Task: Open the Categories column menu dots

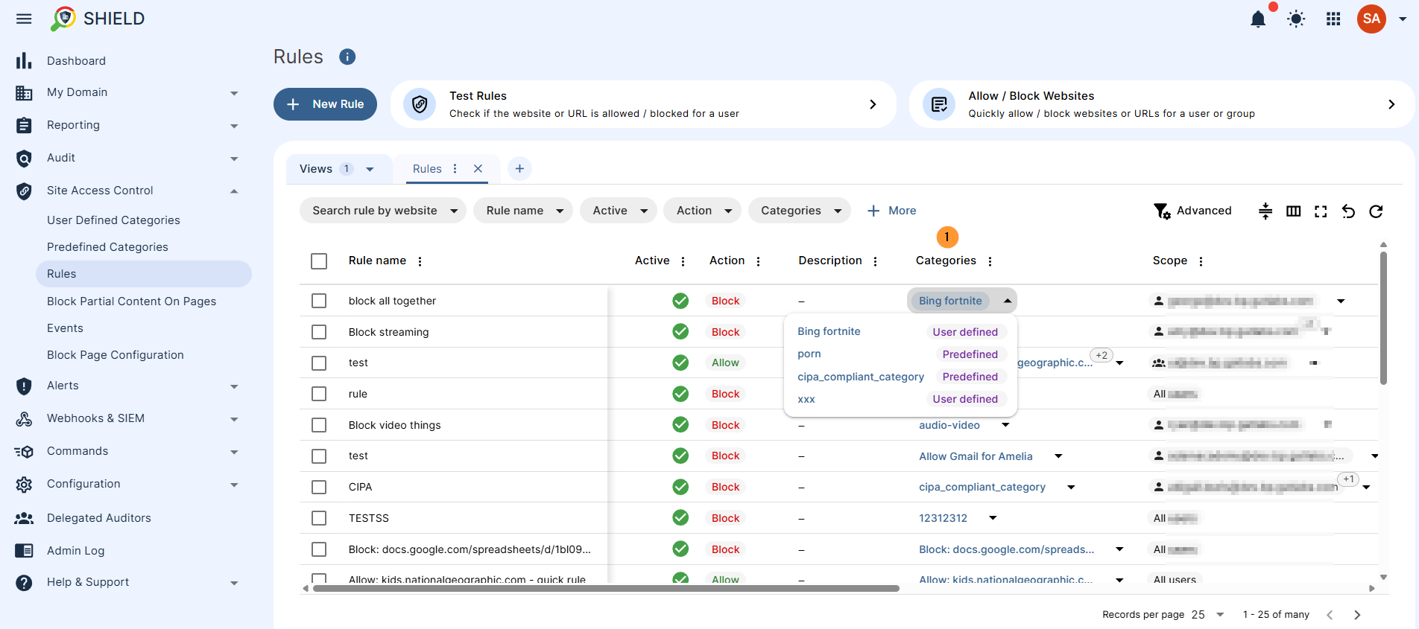Action: (x=990, y=261)
